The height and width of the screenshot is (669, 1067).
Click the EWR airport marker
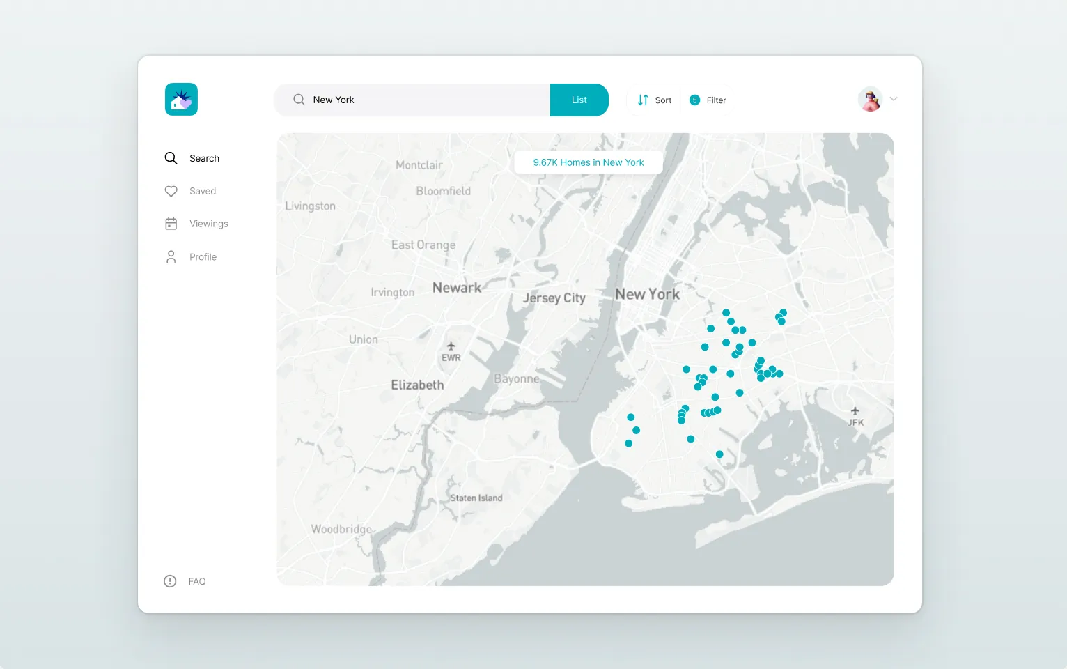point(451,351)
